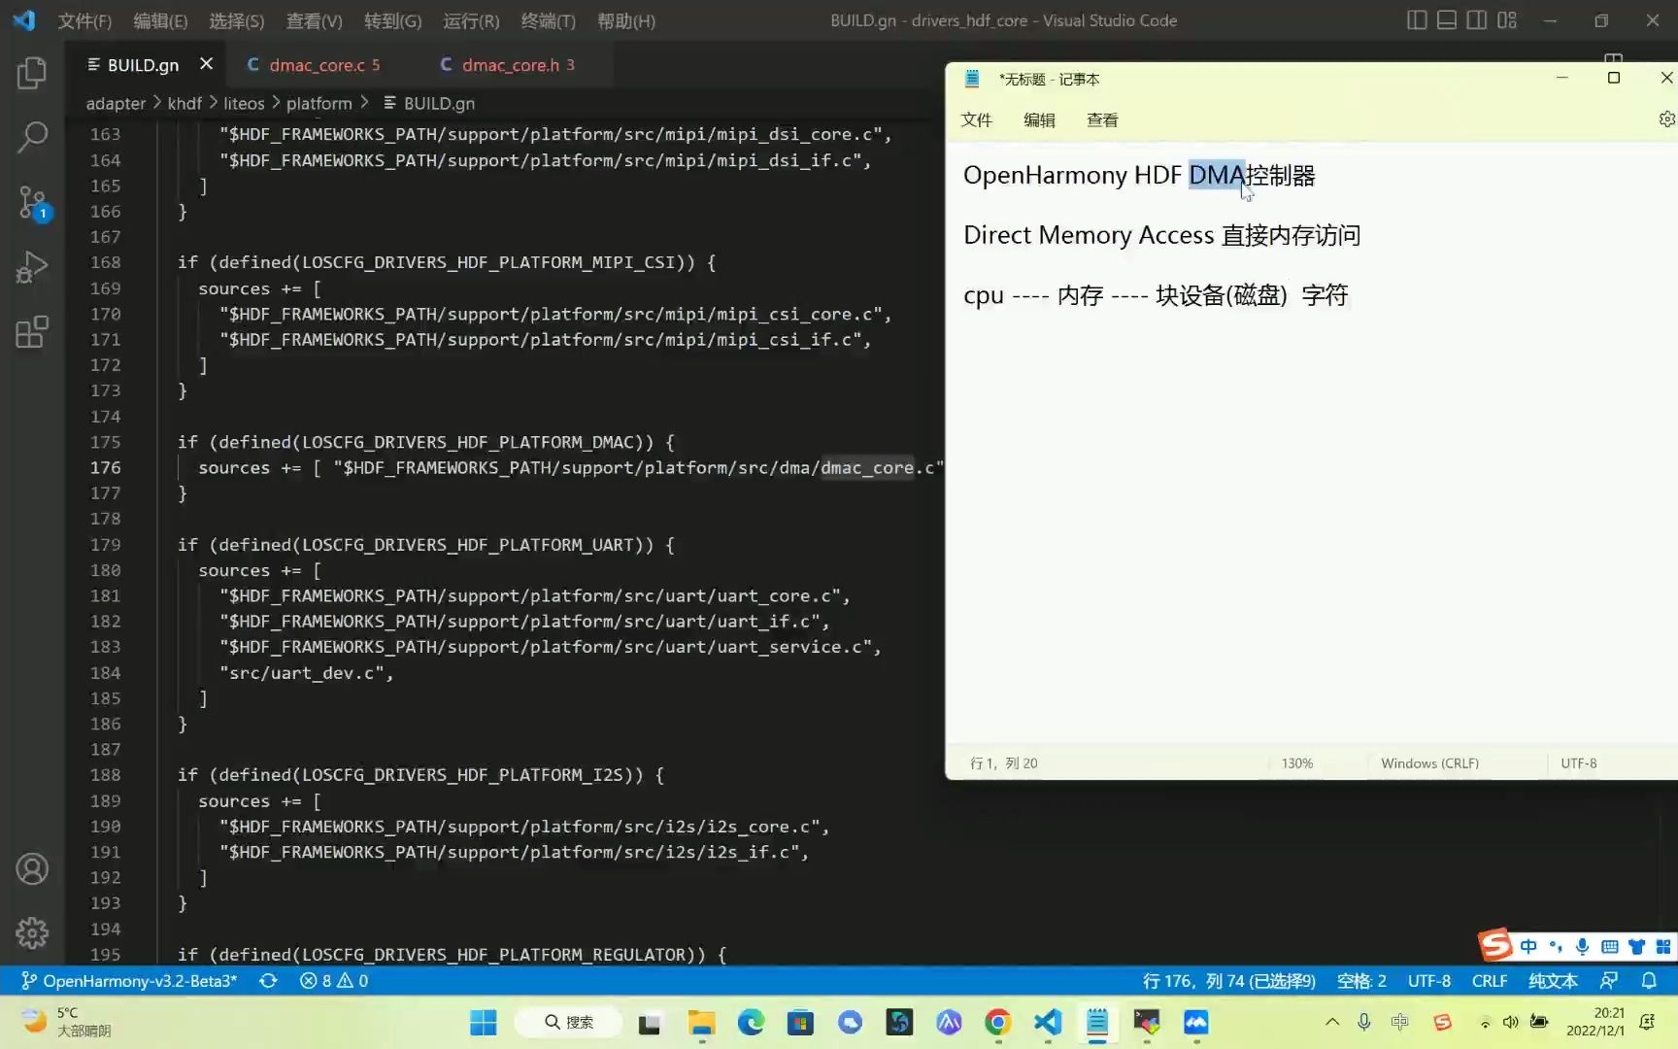
Task: Open the Explorer view in activity bar
Action: 32,73
